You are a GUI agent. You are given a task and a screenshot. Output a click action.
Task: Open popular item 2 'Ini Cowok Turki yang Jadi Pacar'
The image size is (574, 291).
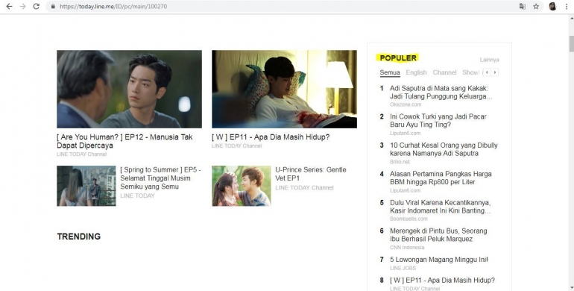pyautogui.click(x=438, y=121)
